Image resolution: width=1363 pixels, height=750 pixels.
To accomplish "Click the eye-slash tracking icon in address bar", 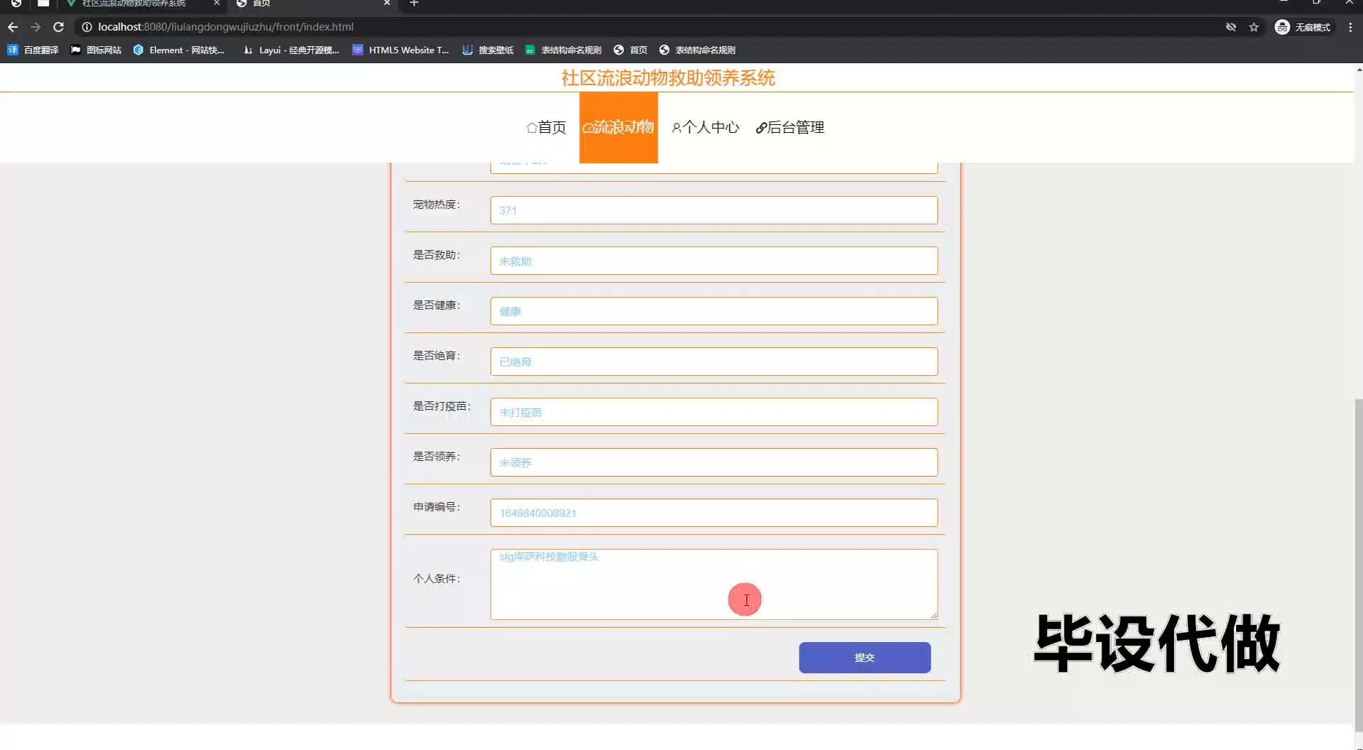I will pos(1231,27).
